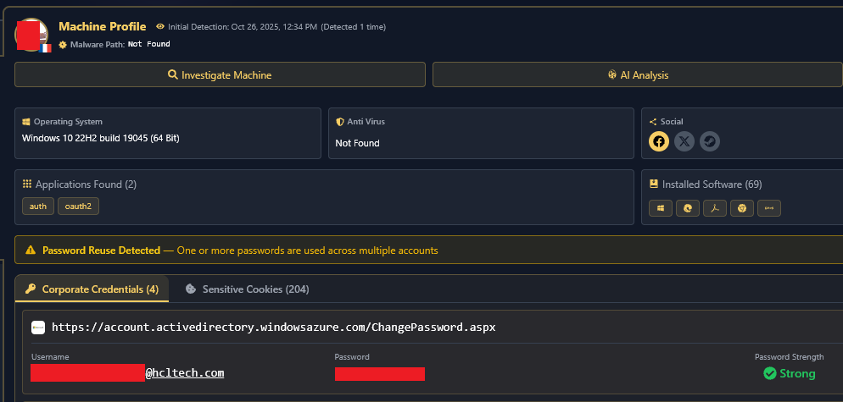This screenshot has width=843, height=402.
Task: Click the Steam social icon
Action: (x=710, y=141)
